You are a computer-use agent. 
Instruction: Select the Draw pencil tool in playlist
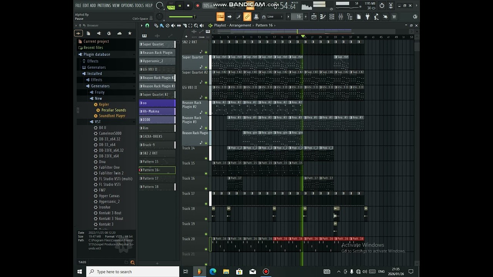point(156,25)
